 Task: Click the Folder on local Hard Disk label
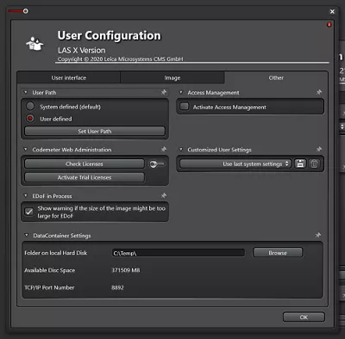56,253
